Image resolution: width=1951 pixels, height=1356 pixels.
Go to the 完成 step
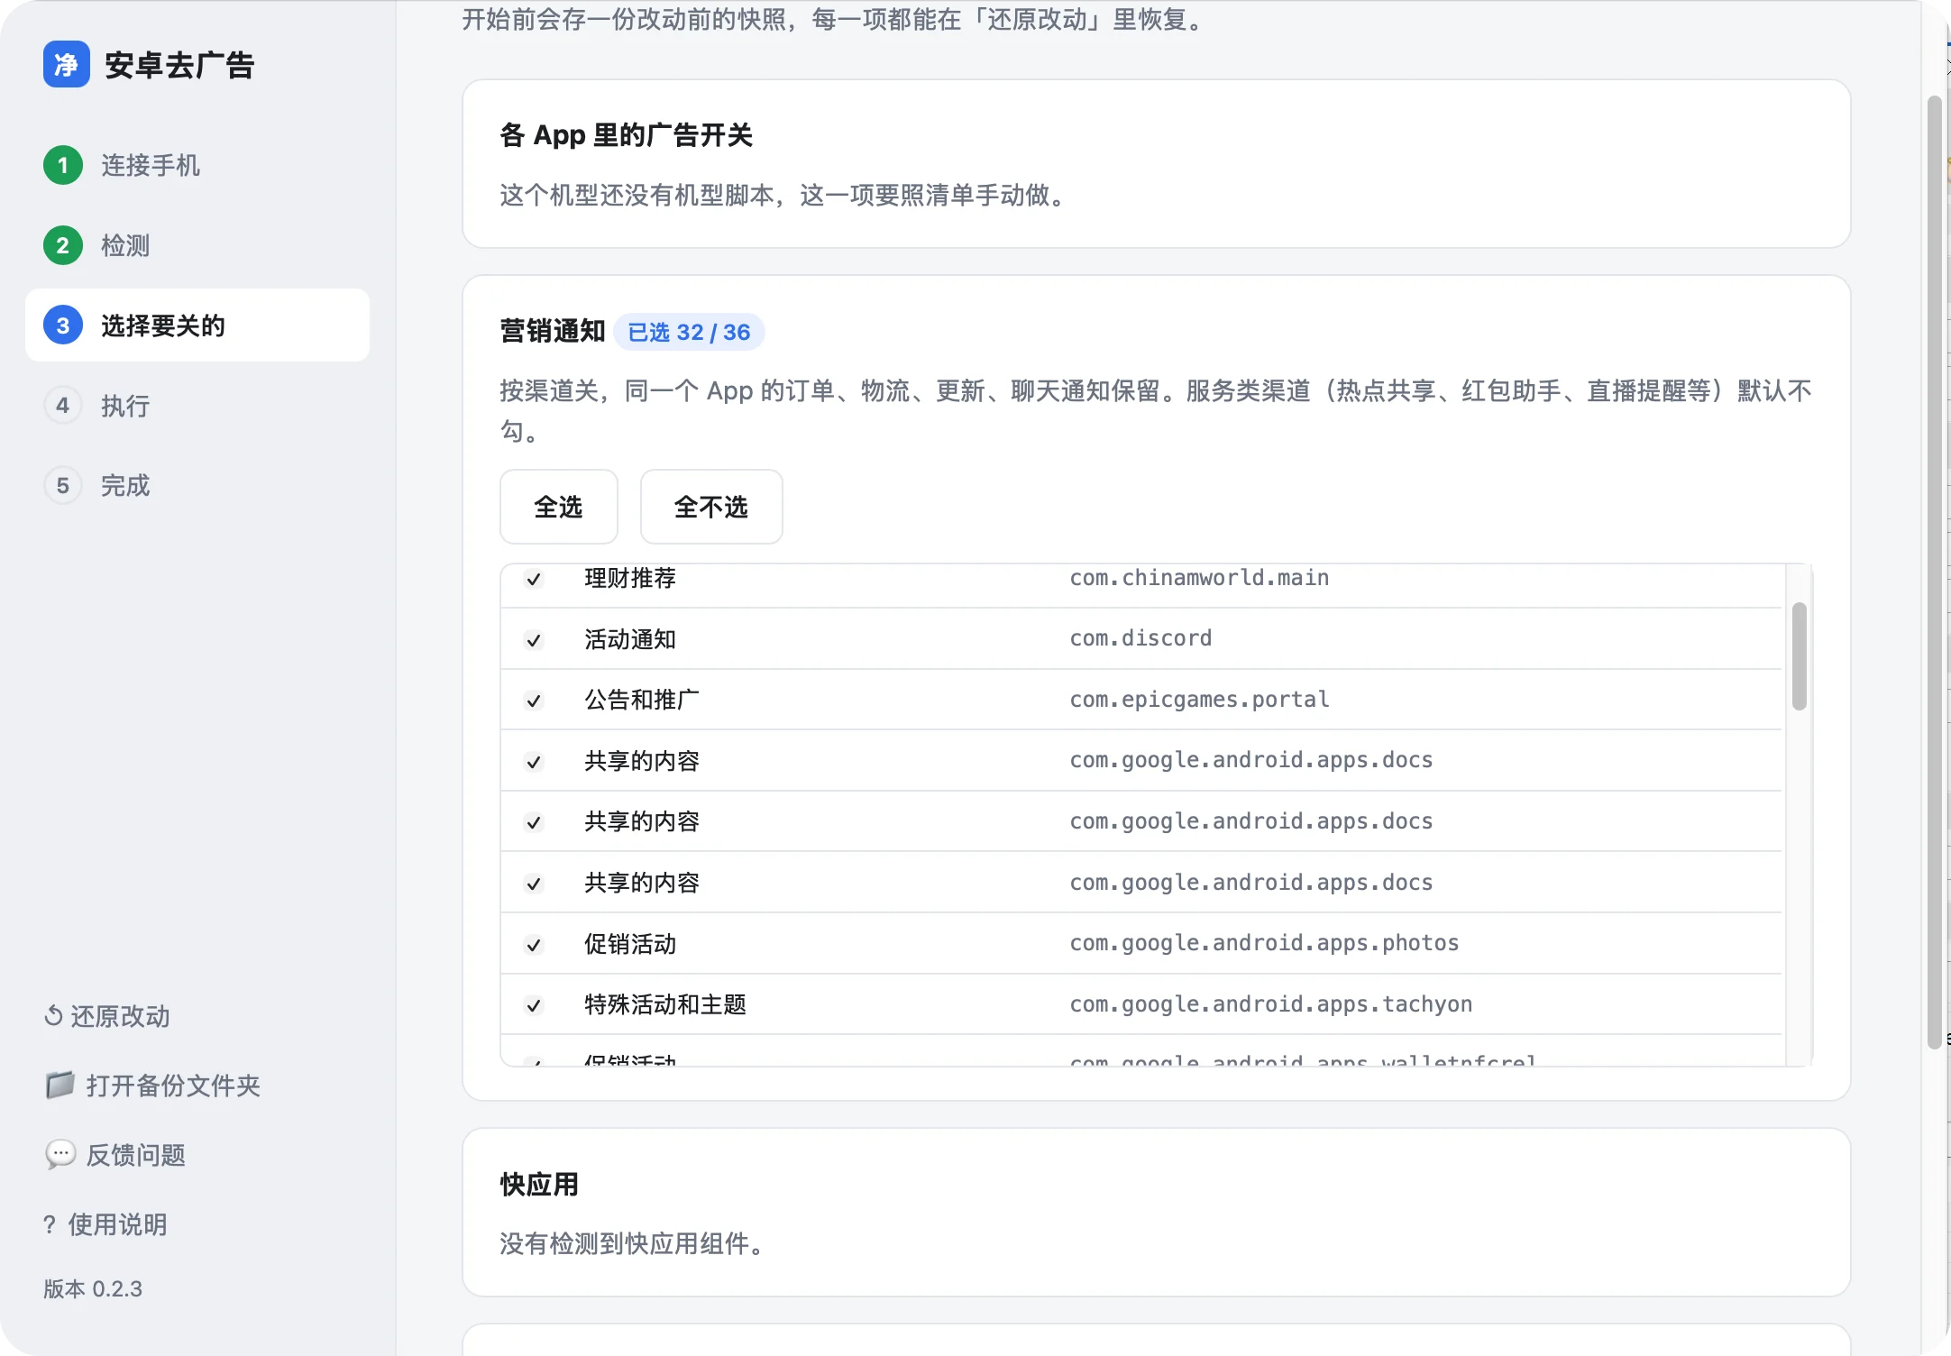(197, 486)
